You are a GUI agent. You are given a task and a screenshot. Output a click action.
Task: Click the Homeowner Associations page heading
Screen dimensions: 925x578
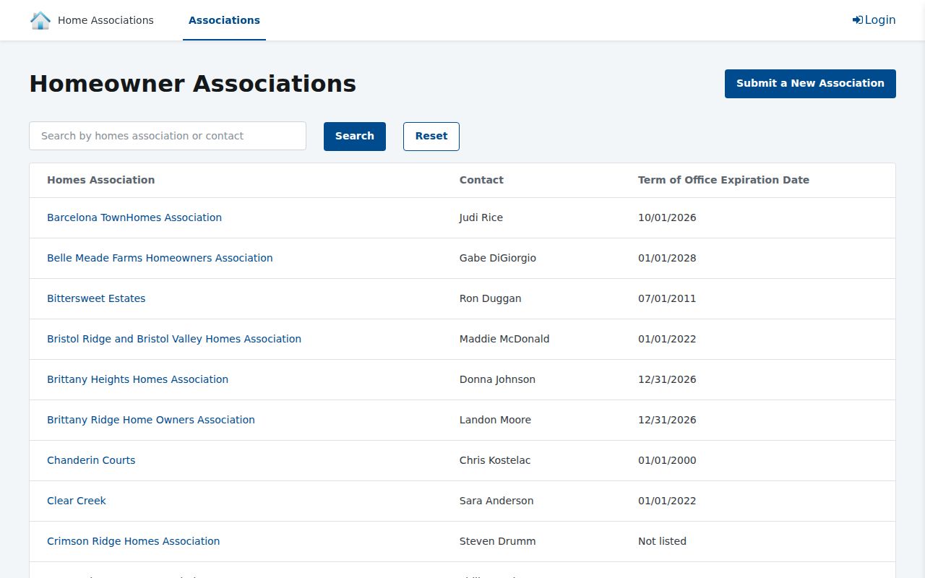coord(193,84)
